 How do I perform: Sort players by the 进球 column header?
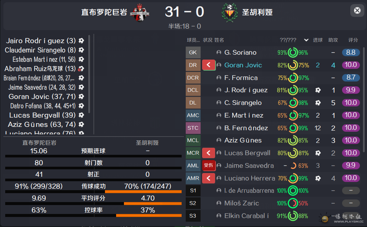[x=318, y=40]
